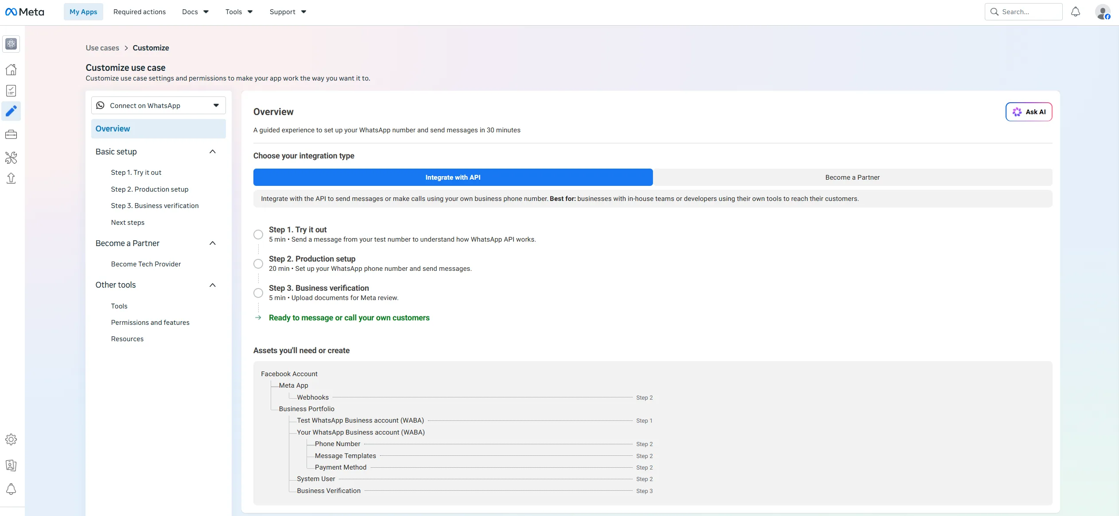Screen dimensions: 1119x516
Task: Go to Dashboard home icon in sidebar
Action: click(11, 69)
